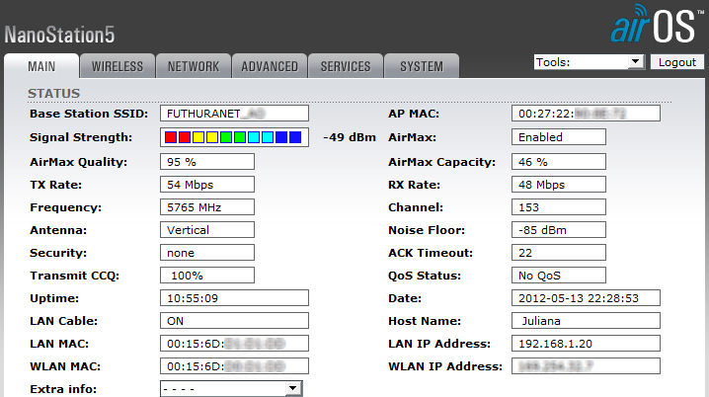The image size is (709, 397).
Task: Click the ACK Timeout value 22
Action: pyautogui.click(x=559, y=252)
